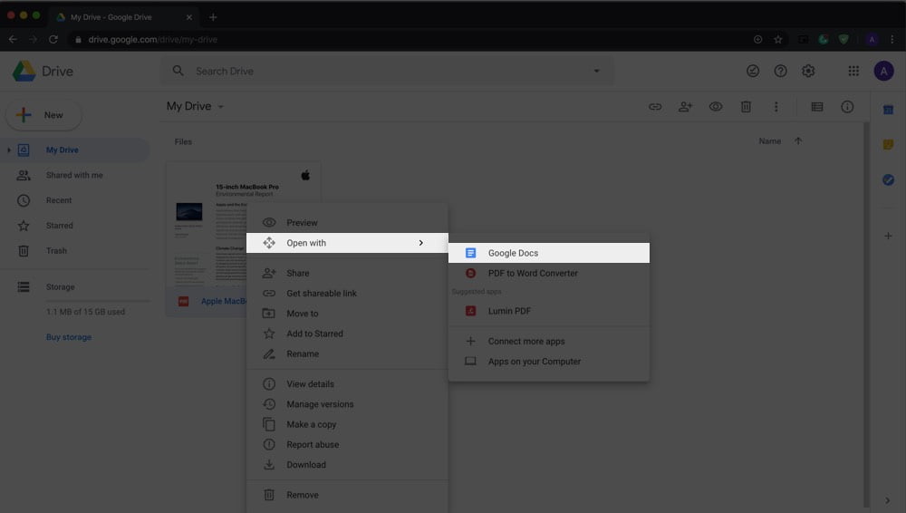The width and height of the screenshot is (906, 513).
Task: Click Manage versions
Action: tap(347, 404)
